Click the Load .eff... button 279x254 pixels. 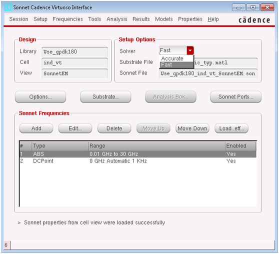click(x=231, y=128)
